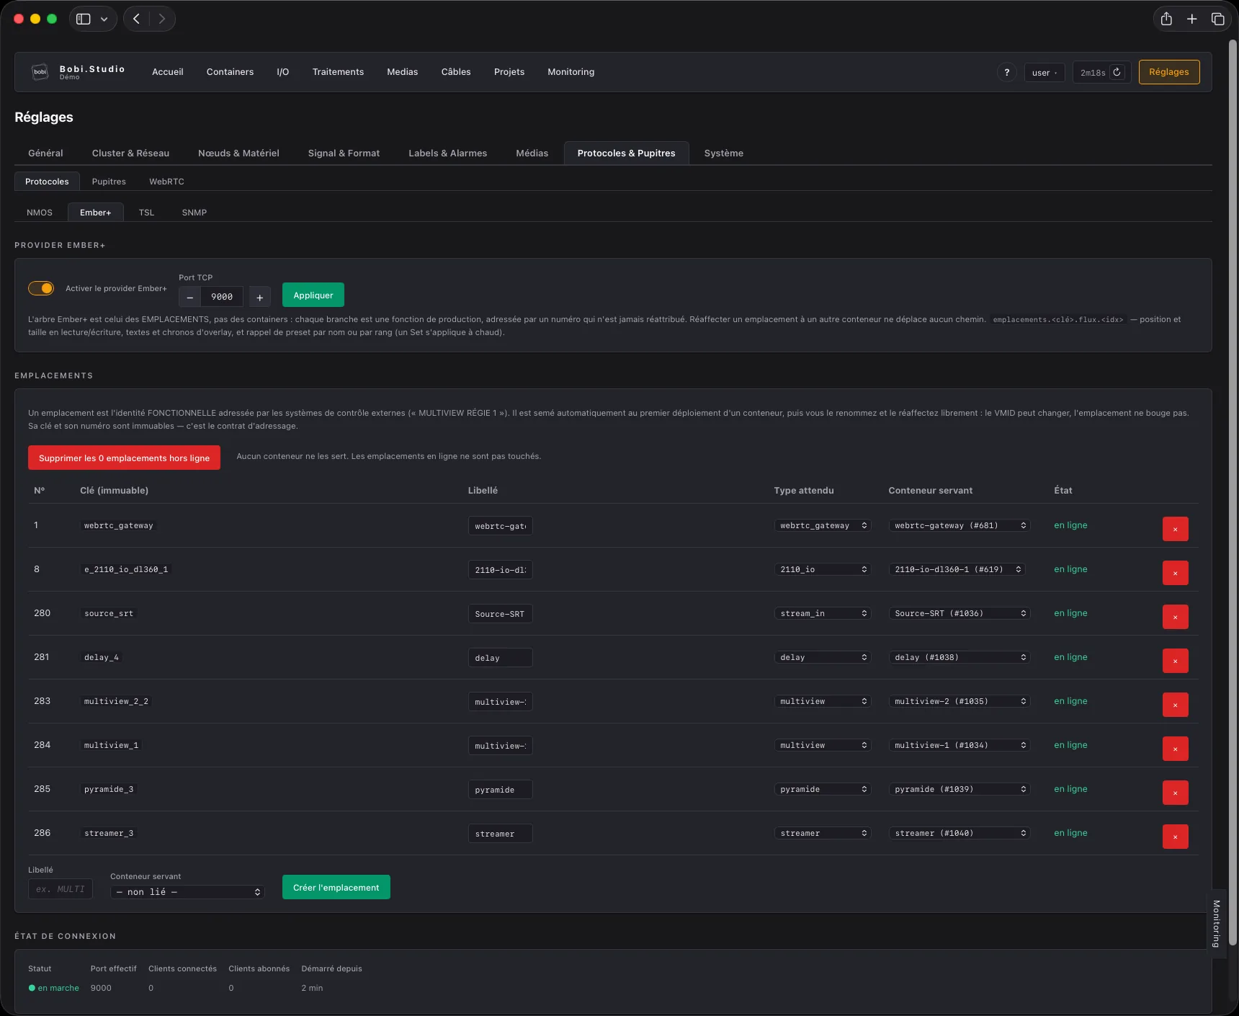This screenshot has width=1239, height=1016.
Task: Select the SNMP protocol tab
Action: point(194,213)
